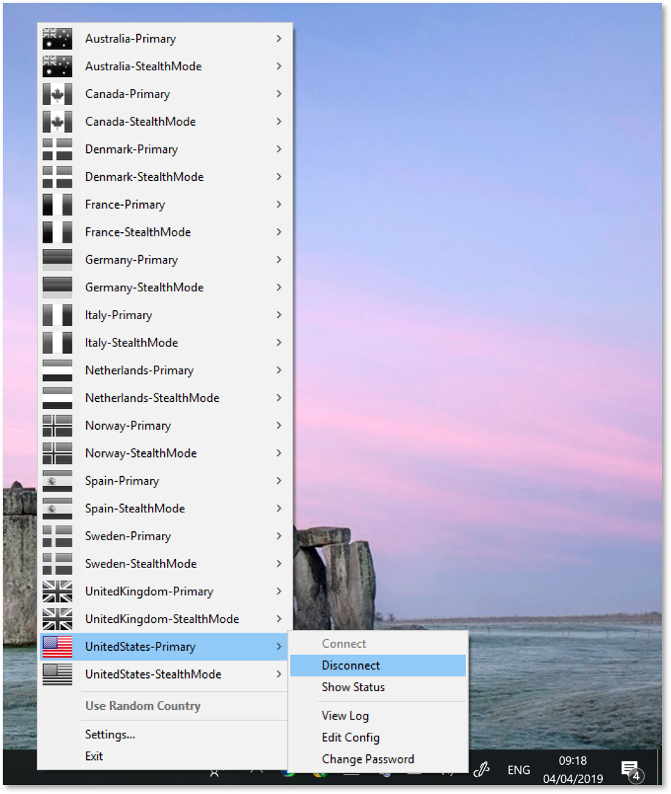Screen dimensions: 671x794
Task: Select the Canada-Primary server entry
Action: click(165, 94)
